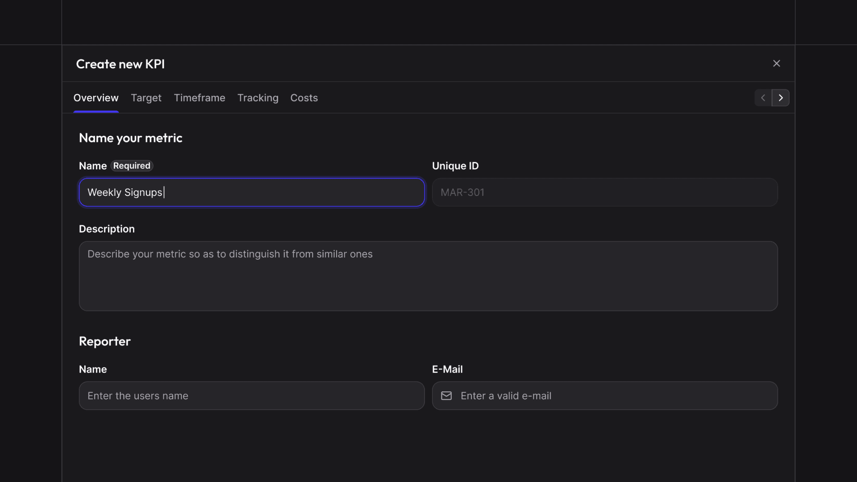This screenshot has width=857, height=482.
Task: Click the Unique ID field MAR-301
Action: [x=605, y=192]
